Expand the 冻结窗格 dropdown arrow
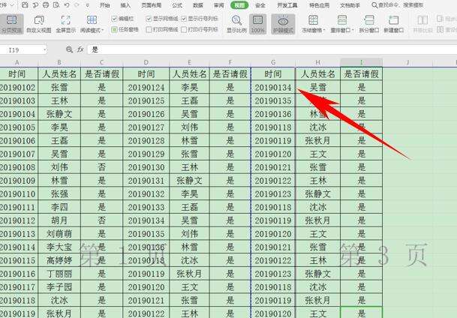The width and height of the screenshot is (457, 318). pos(324,30)
